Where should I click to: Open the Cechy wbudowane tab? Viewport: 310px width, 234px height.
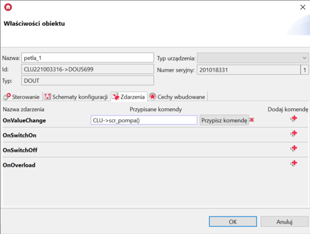[x=178, y=97]
